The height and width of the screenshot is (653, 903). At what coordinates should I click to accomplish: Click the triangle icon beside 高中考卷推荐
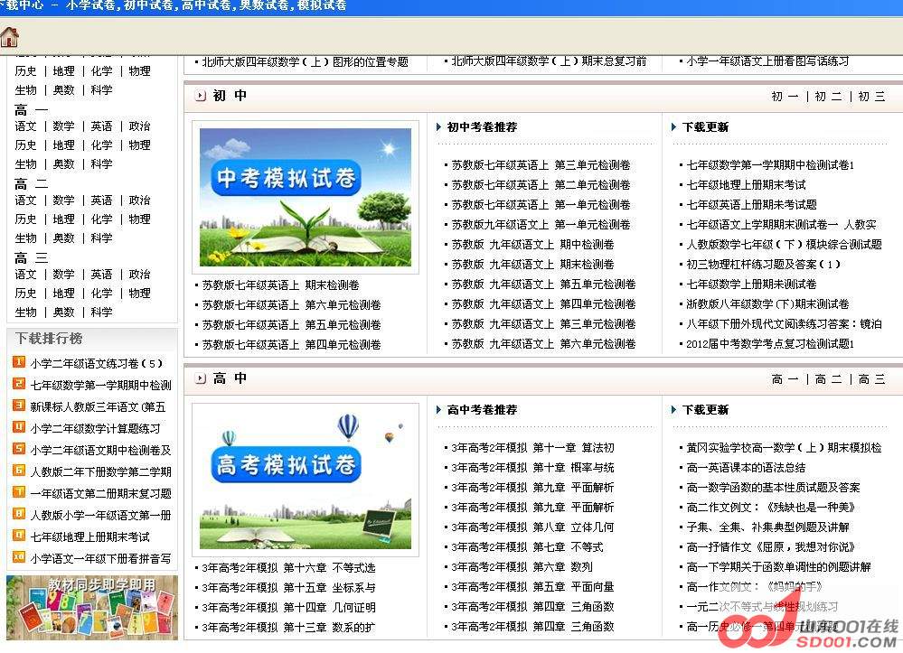click(x=439, y=410)
